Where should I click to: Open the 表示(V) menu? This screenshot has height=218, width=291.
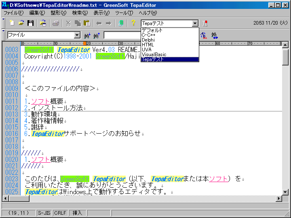(x=101, y=13)
